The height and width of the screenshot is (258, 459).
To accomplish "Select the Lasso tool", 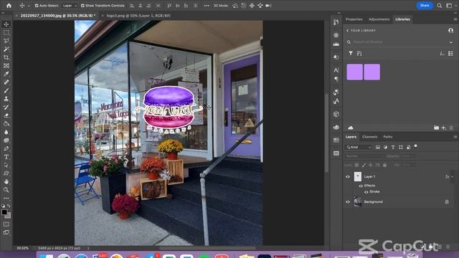I will tap(6, 41).
